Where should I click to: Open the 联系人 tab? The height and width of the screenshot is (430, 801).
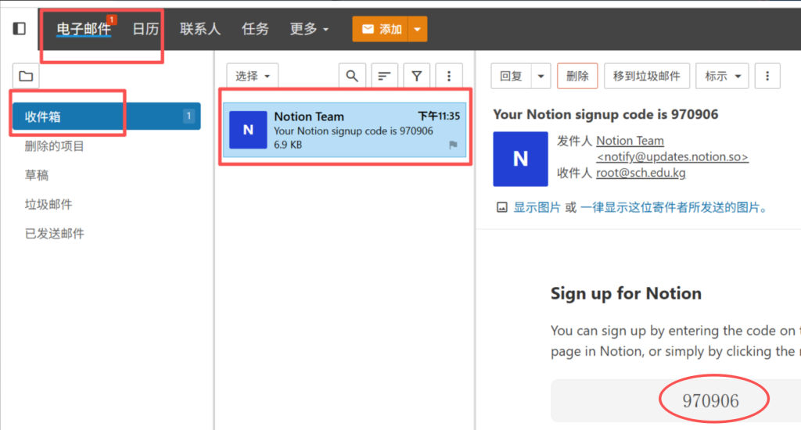(x=200, y=29)
